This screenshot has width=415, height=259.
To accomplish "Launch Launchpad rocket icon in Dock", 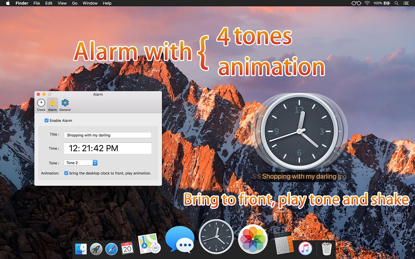I will [x=96, y=249].
